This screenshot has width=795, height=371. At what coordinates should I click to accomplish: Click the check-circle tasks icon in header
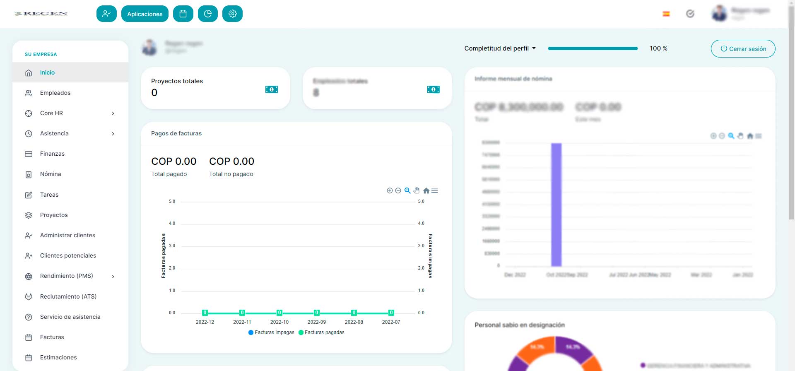tap(690, 14)
